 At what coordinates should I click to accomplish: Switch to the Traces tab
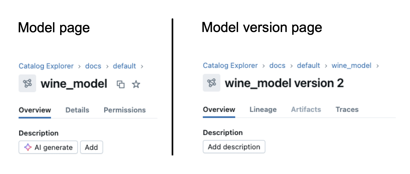tap(347, 109)
